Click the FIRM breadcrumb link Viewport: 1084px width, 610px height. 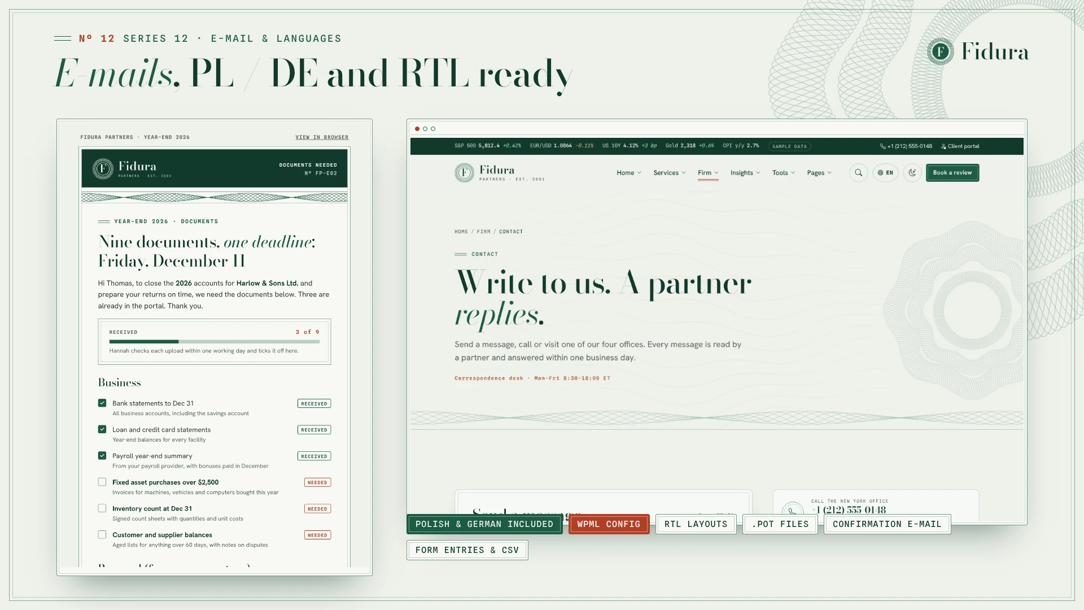[483, 232]
